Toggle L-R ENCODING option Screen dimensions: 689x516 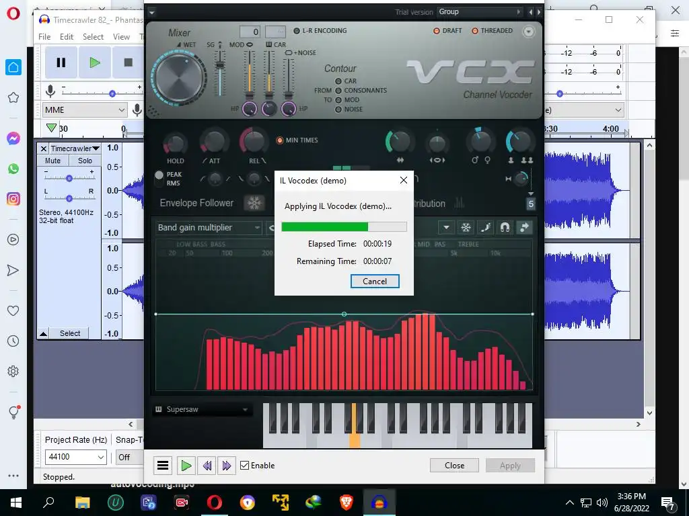point(320,31)
